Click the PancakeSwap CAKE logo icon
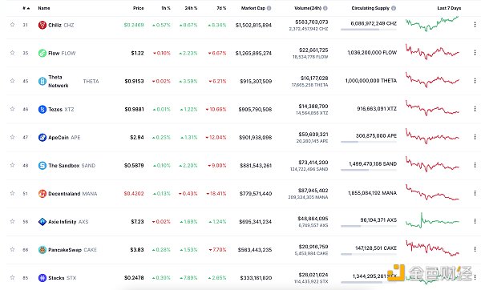The height and width of the screenshot is (290, 481). click(42, 250)
